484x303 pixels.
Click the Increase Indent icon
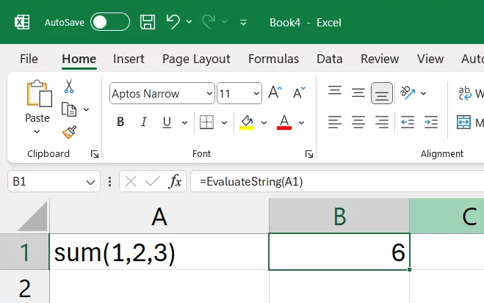(431, 122)
